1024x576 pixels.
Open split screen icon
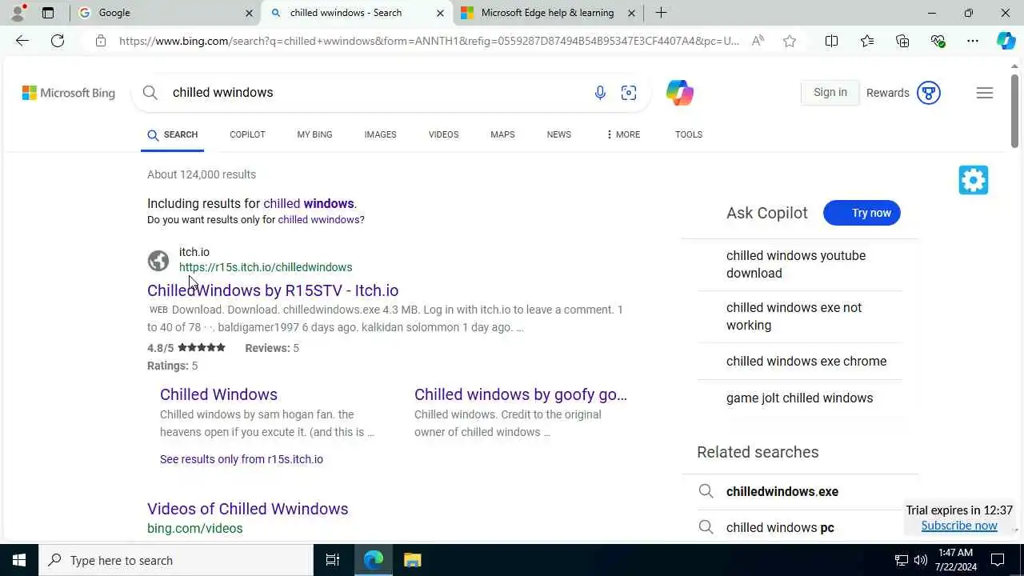coord(831,41)
